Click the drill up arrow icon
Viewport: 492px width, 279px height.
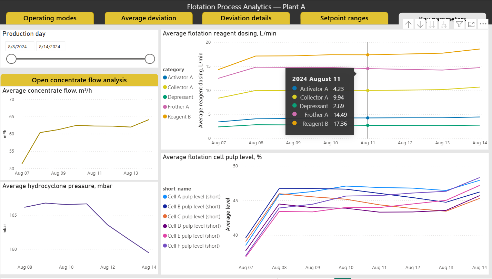(409, 24)
